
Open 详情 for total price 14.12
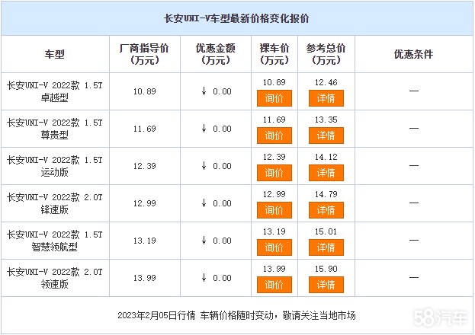pos(326,173)
